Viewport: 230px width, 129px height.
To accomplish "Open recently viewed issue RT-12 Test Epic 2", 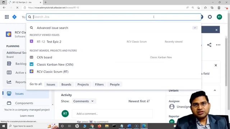I will [x=114, y=42].
